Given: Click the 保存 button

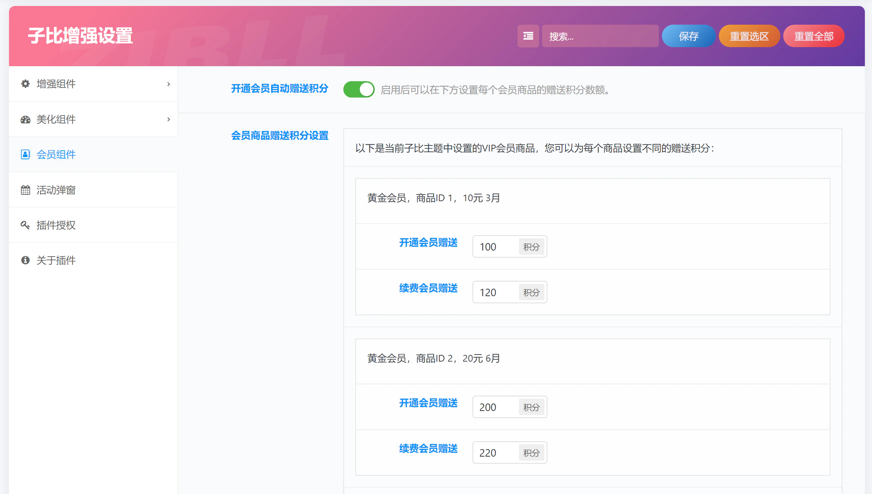Looking at the screenshot, I should coord(688,36).
